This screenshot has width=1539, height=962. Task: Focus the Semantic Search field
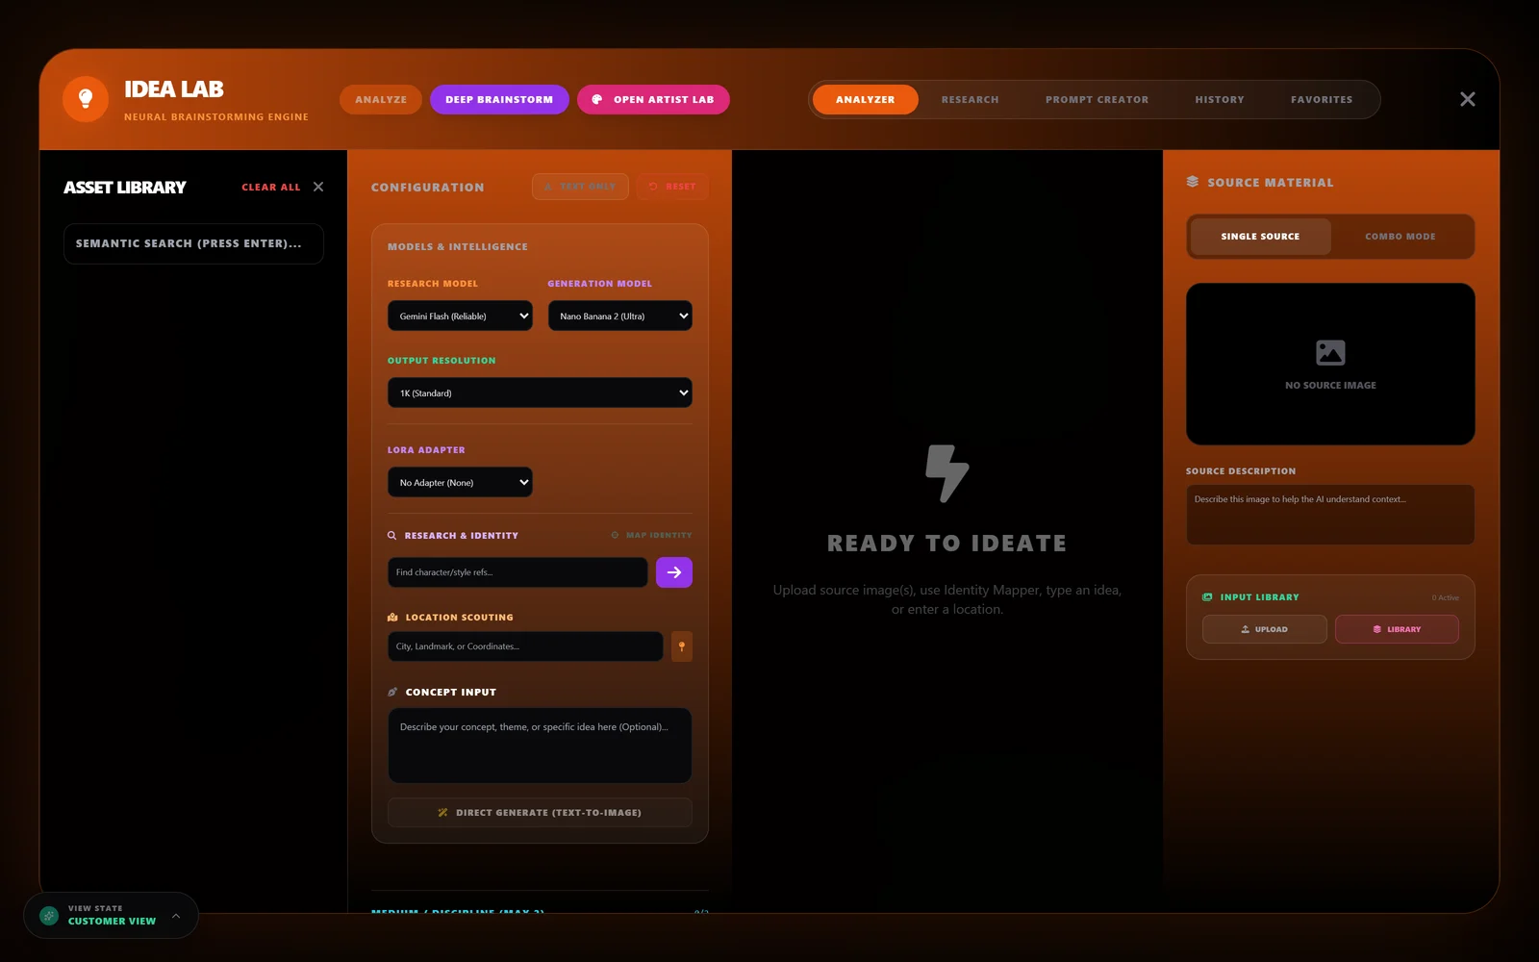click(193, 243)
